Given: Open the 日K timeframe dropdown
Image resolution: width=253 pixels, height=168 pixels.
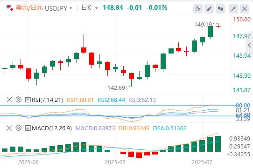Looking at the screenshot, I should click(90, 8).
